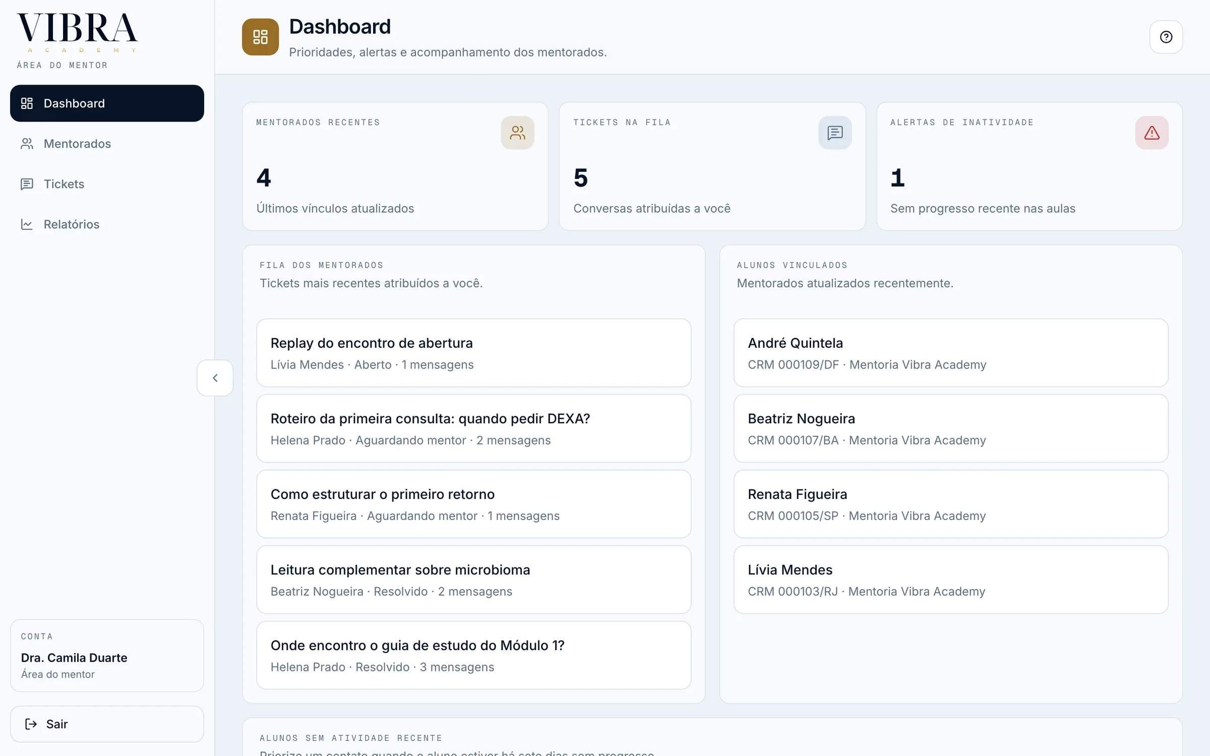Viewport: 1210px width, 756px height.
Task: Click the text Helena Prado · Aguardando mentor
Action: [368, 440]
